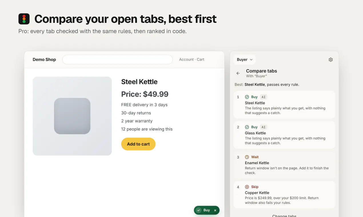Click the traffic light app logo

tap(24, 19)
